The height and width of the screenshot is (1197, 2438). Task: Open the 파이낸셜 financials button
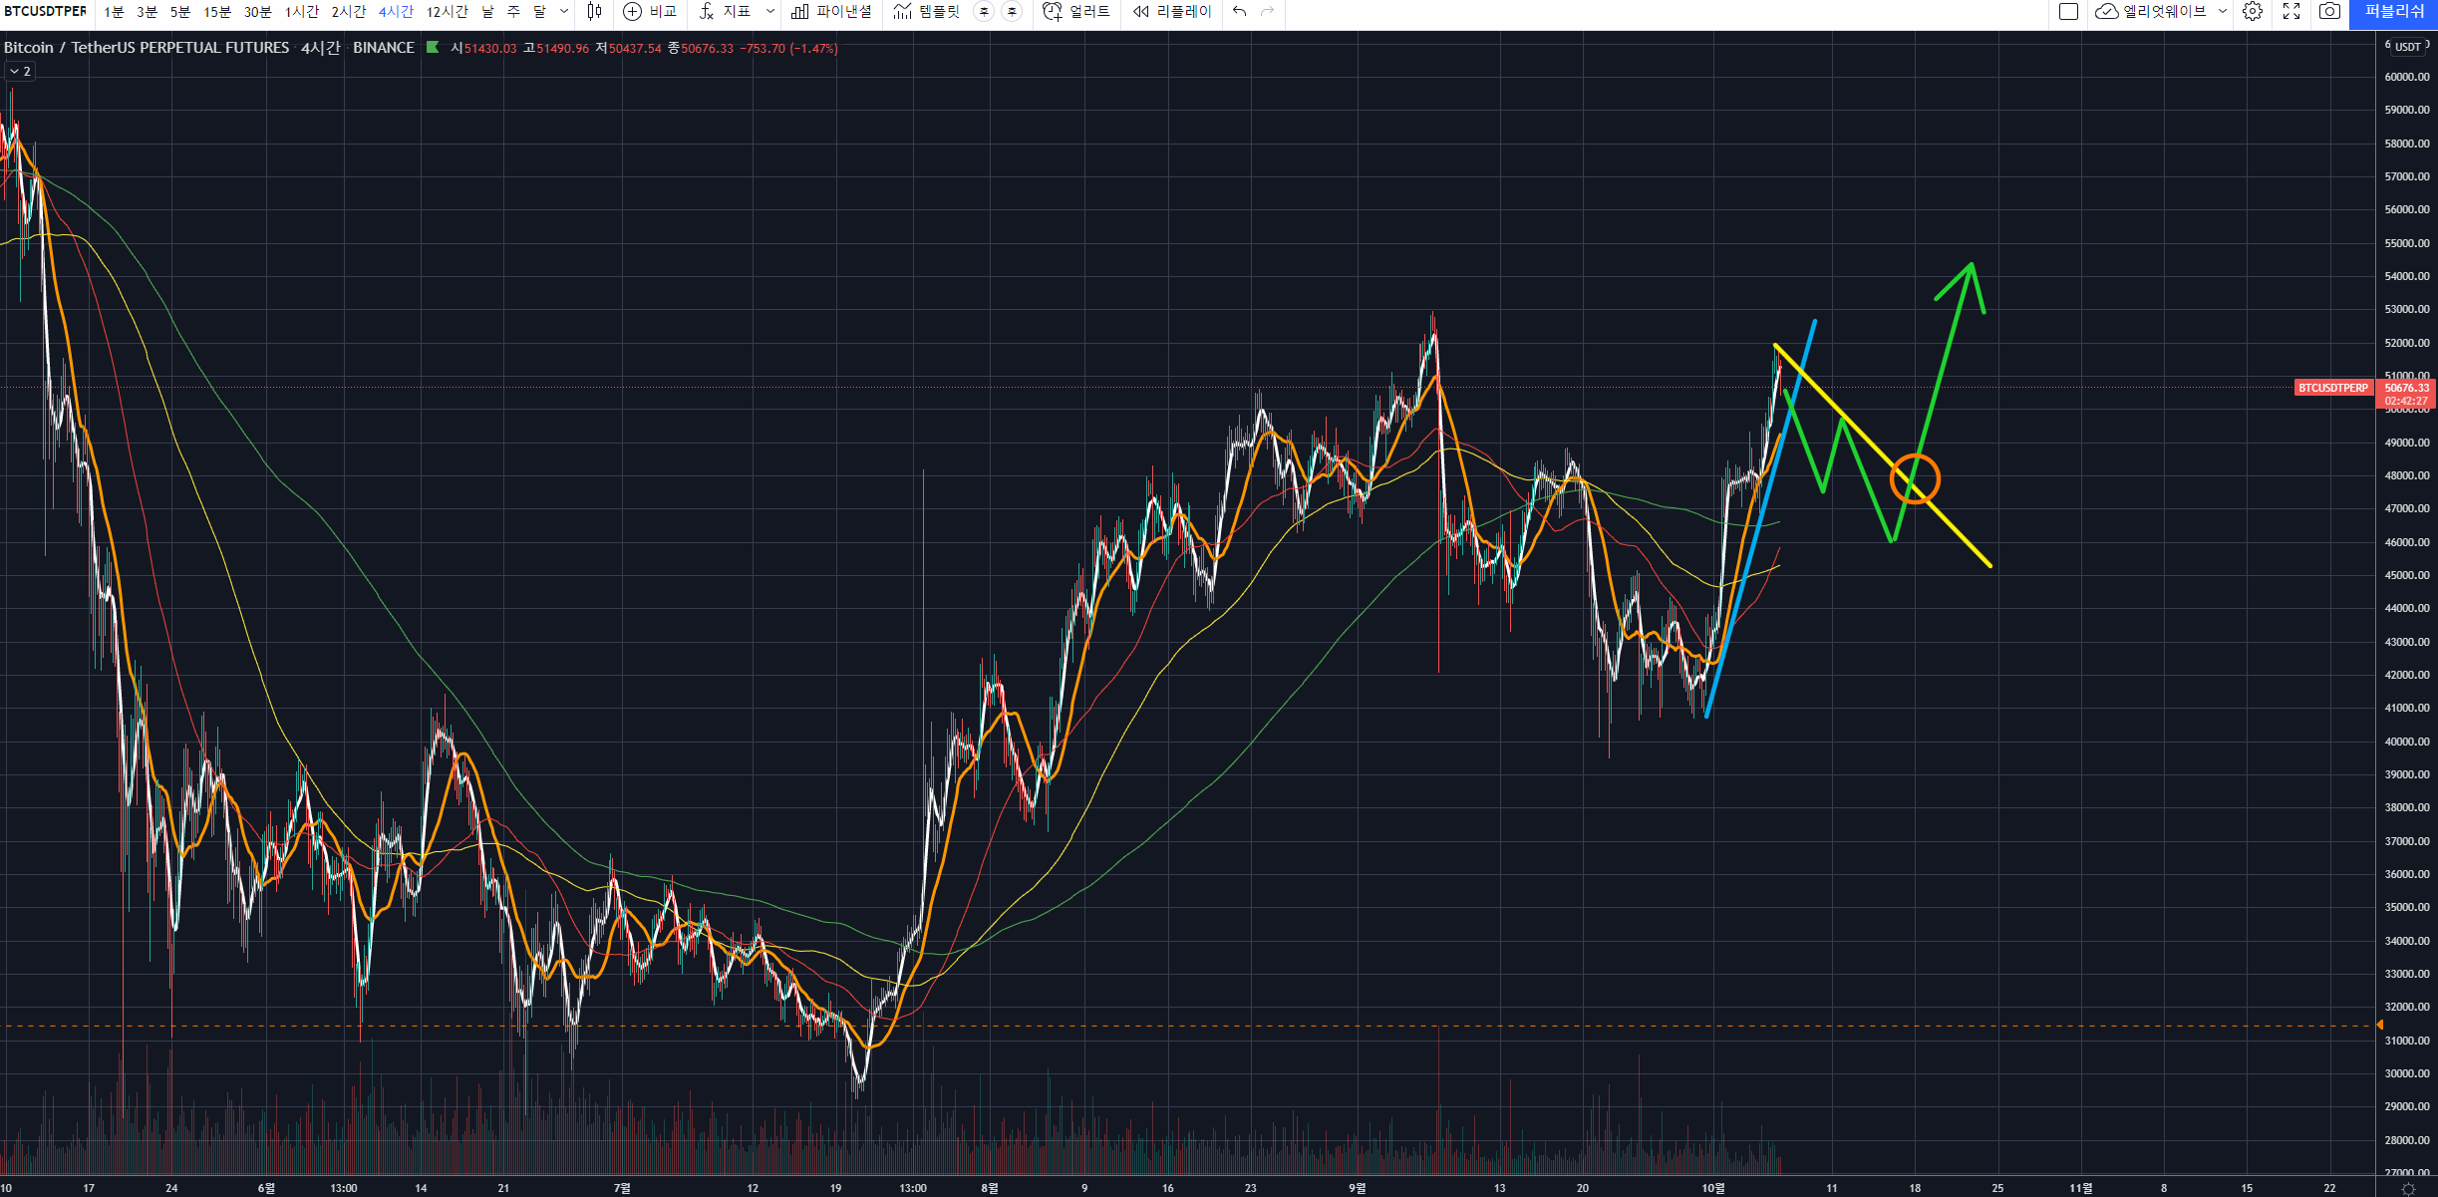tap(831, 12)
